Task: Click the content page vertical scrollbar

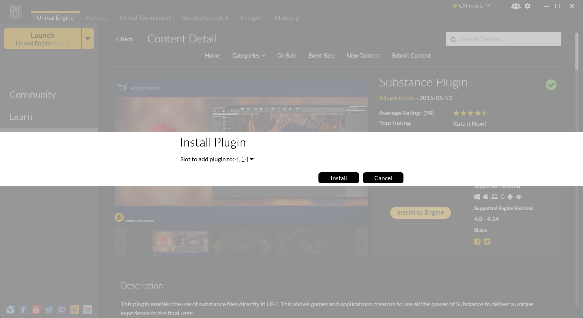Action: click(x=577, y=51)
